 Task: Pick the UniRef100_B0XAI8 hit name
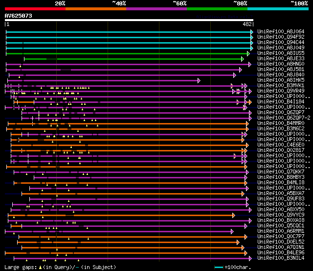[x=281, y=221]
